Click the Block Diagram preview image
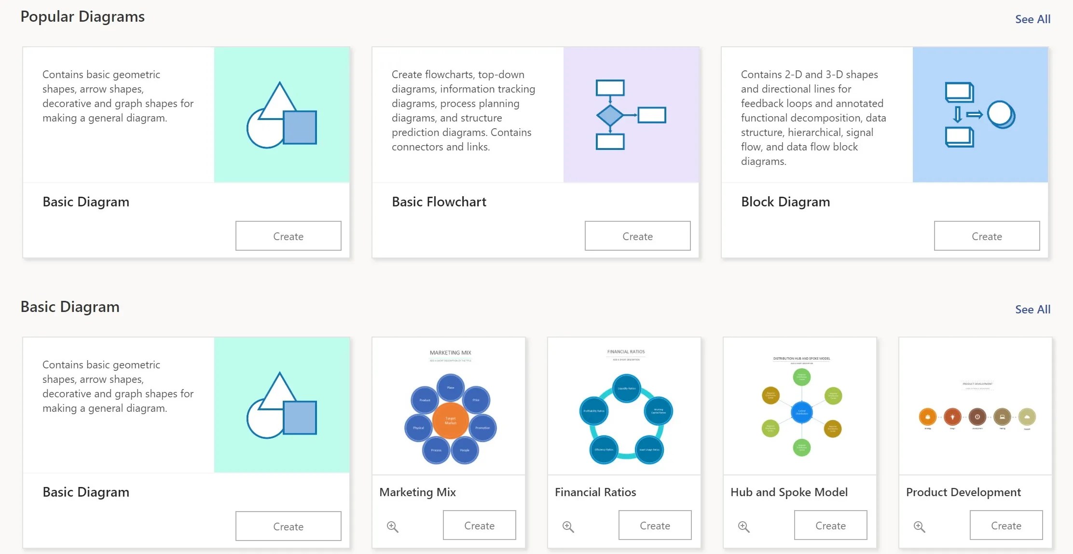The height and width of the screenshot is (554, 1073). click(x=979, y=114)
